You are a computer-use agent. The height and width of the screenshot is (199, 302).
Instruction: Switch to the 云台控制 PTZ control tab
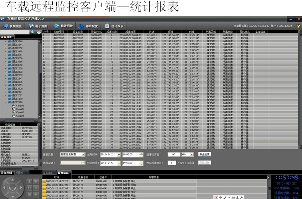(x=7, y=173)
